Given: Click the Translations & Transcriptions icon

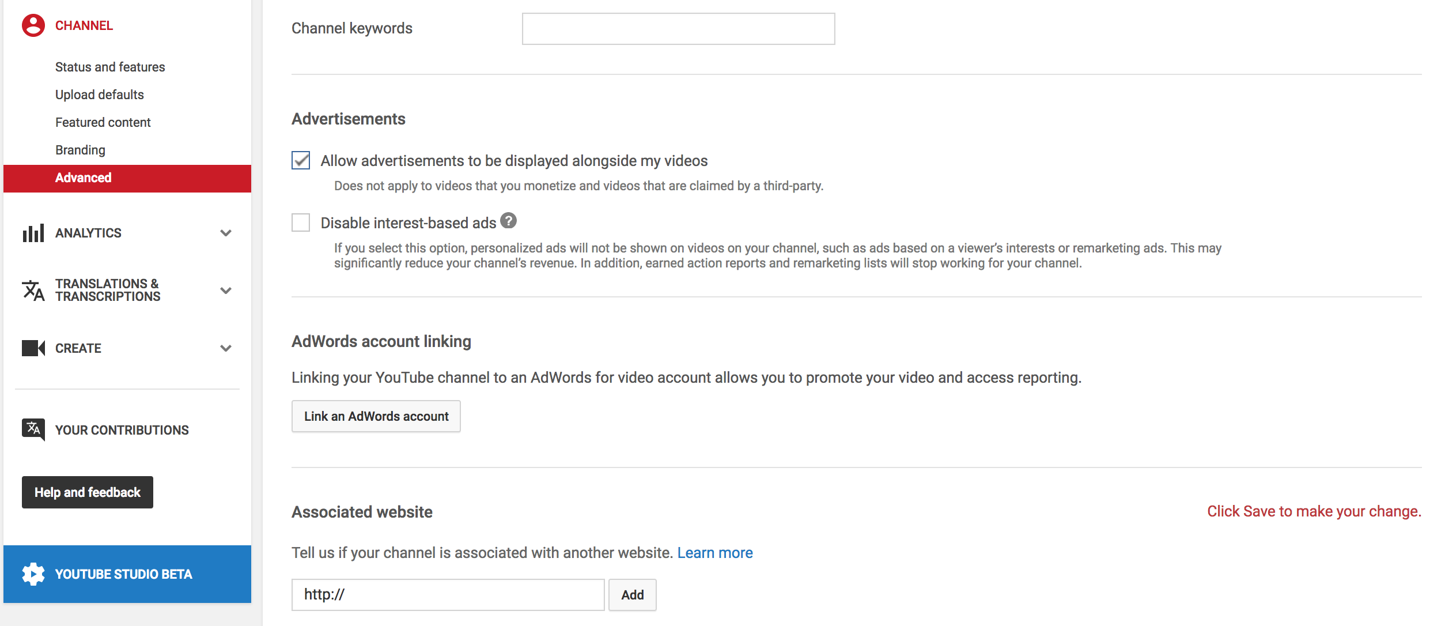Looking at the screenshot, I should coord(33,290).
